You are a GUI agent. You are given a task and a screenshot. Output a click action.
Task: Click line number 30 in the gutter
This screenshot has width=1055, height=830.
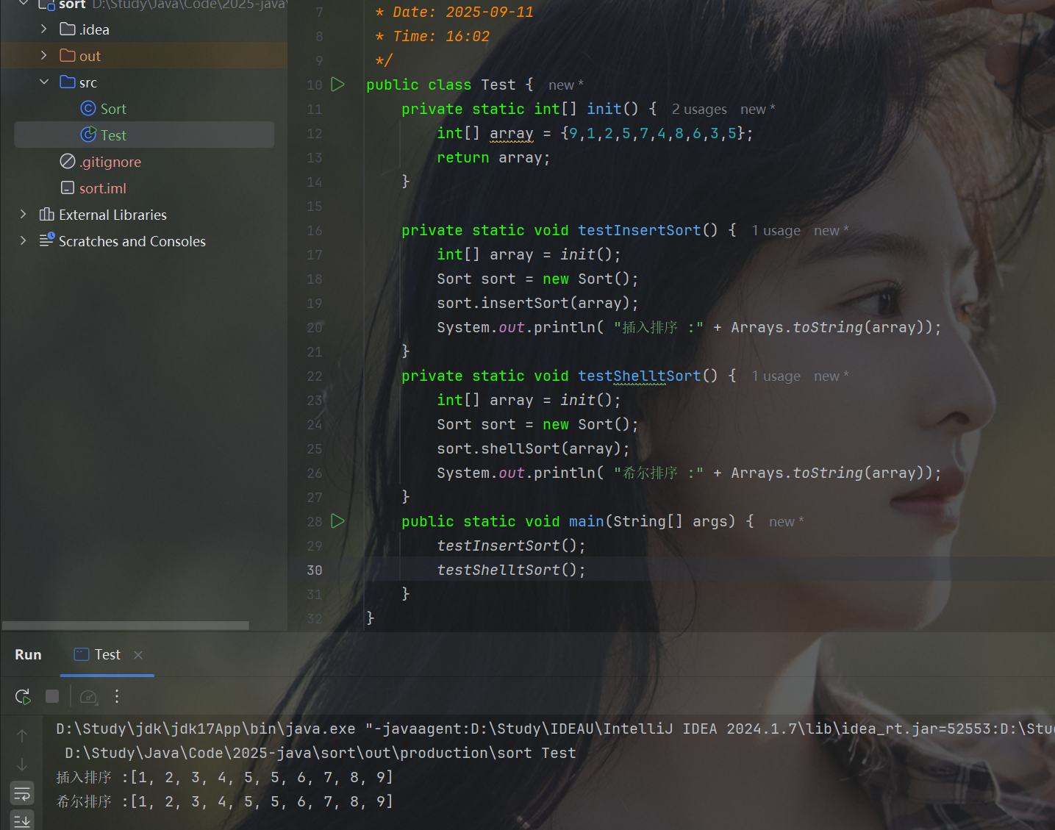click(315, 570)
